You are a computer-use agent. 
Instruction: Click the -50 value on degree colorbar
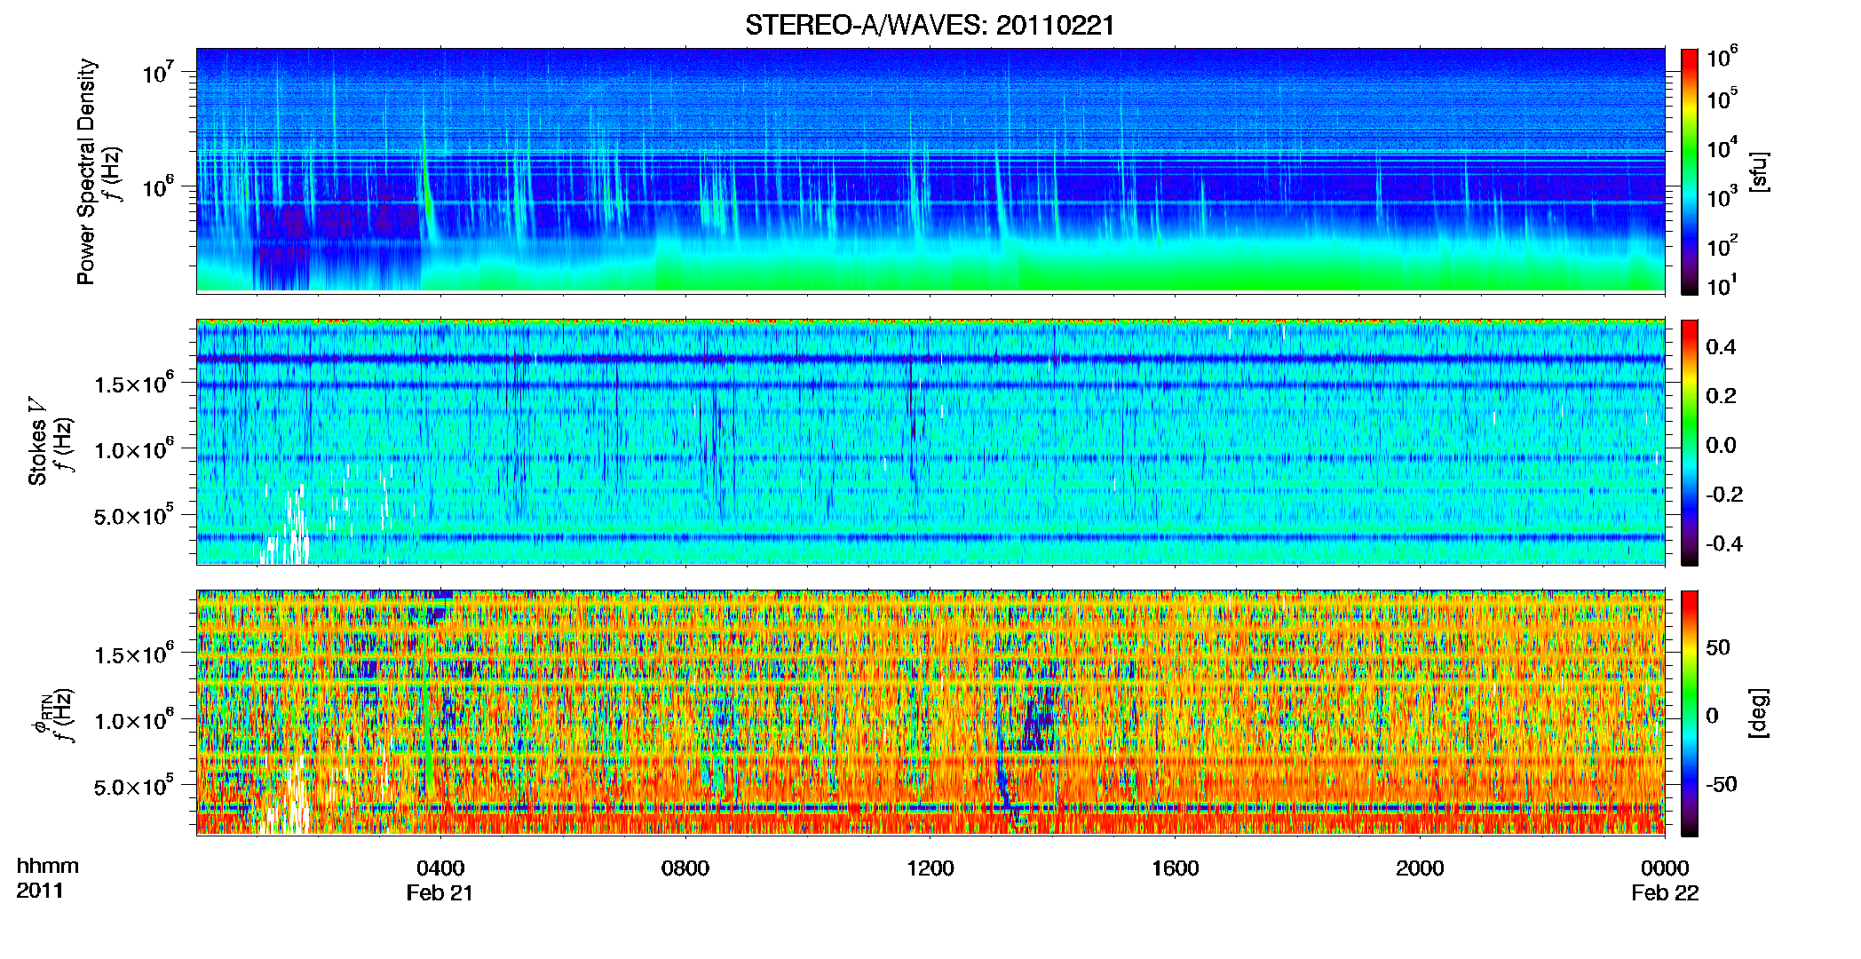1722,785
